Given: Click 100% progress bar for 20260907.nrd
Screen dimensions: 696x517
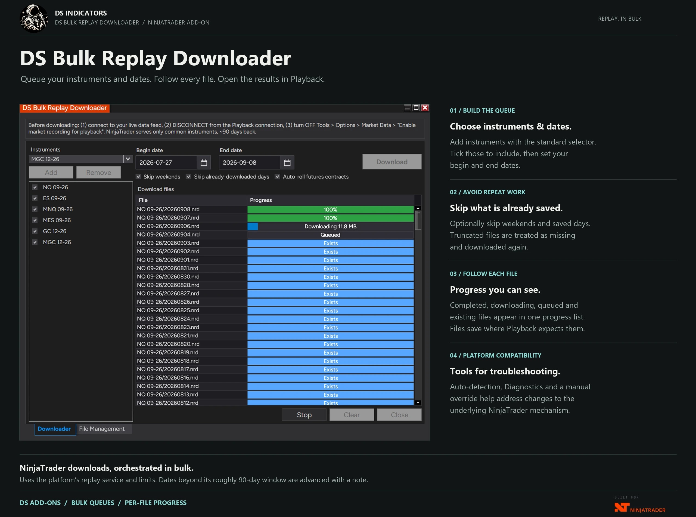Looking at the screenshot, I should (x=331, y=218).
